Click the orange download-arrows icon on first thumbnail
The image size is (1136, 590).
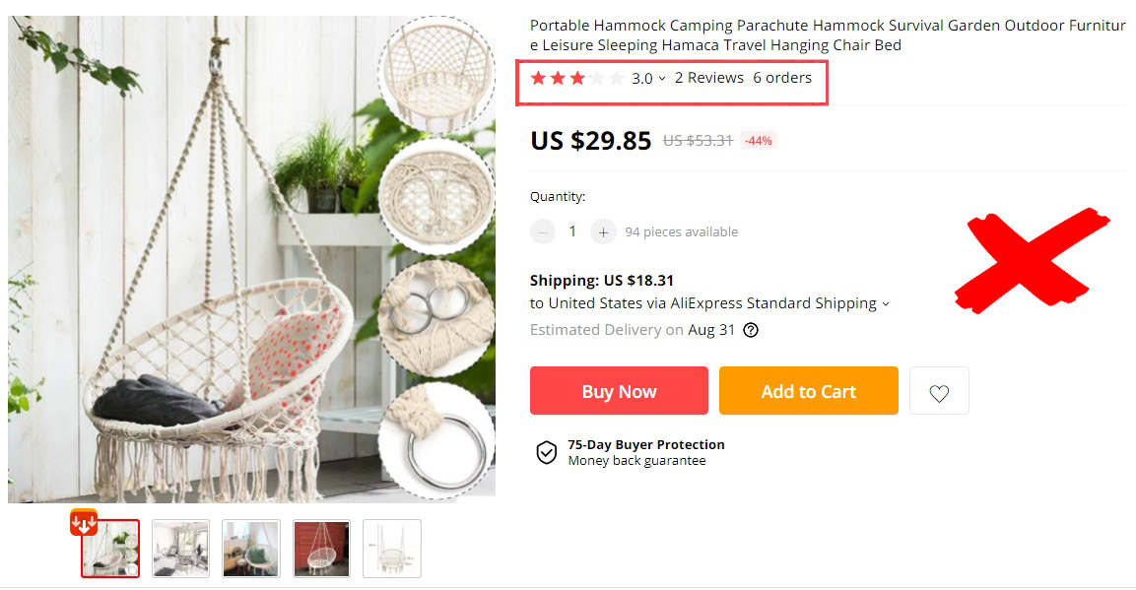[x=84, y=521]
